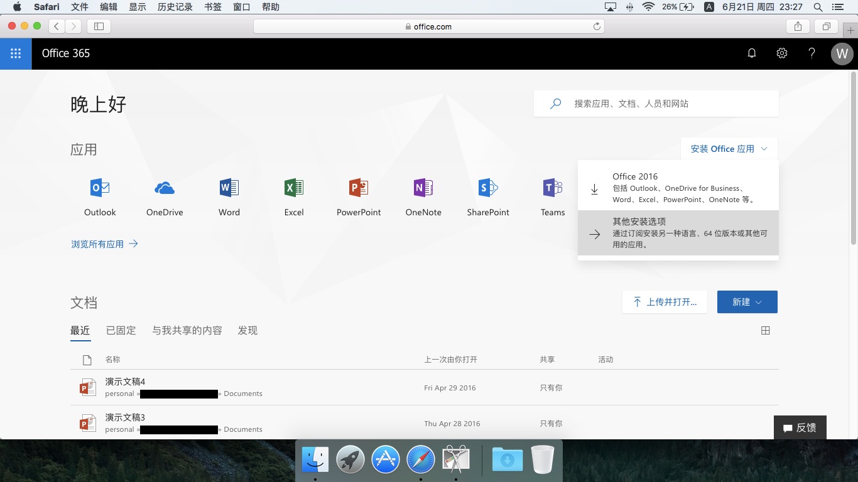Launch the Teams app
The image size is (858, 482).
[x=553, y=196]
